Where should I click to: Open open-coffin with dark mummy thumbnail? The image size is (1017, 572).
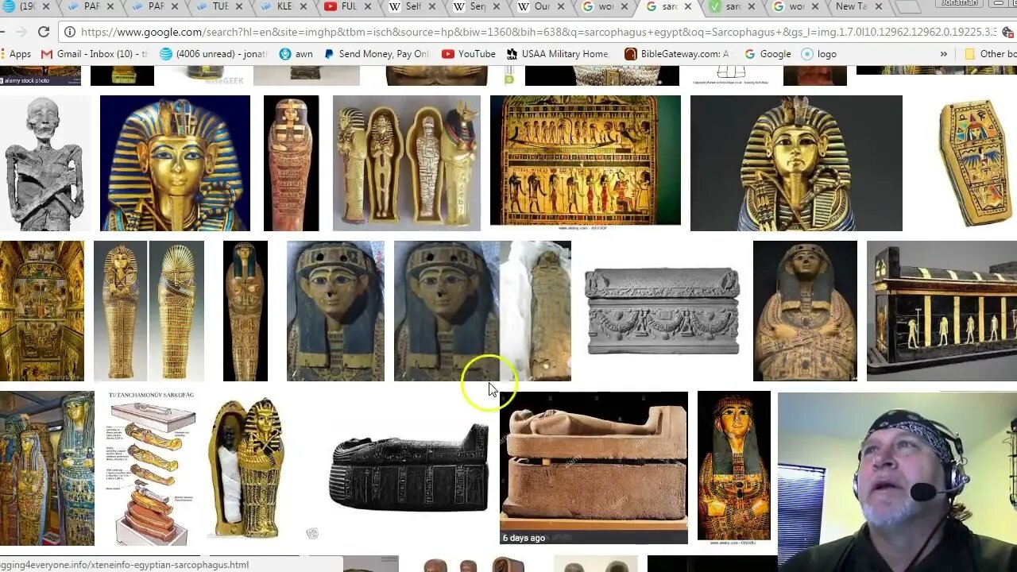click(246, 468)
